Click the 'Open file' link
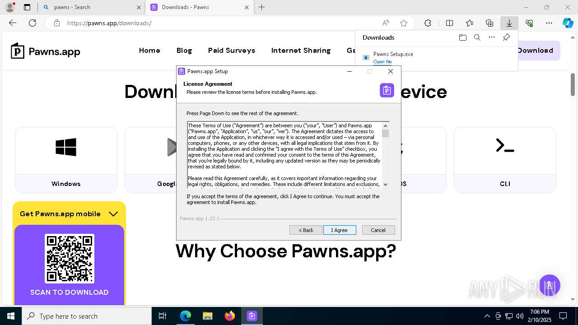 tap(382, 62)
